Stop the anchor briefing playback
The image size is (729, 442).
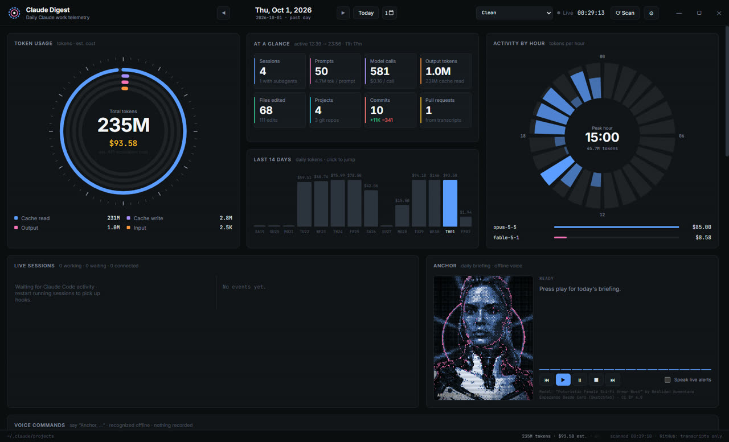[596, 380]
